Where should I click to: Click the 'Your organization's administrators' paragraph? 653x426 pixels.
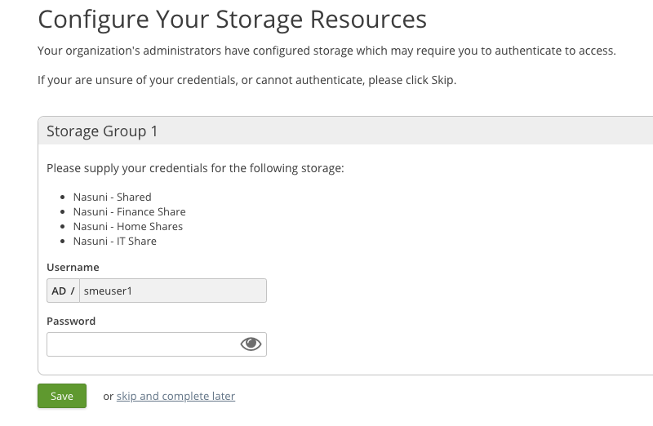pos(326,51)
